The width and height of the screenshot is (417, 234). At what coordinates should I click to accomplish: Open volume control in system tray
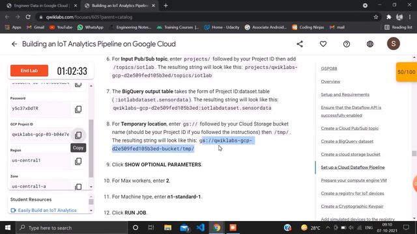pos(351,227)
